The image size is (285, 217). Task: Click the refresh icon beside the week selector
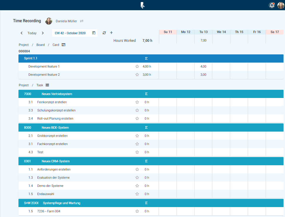pyautogui.click(x=104, y=33)
